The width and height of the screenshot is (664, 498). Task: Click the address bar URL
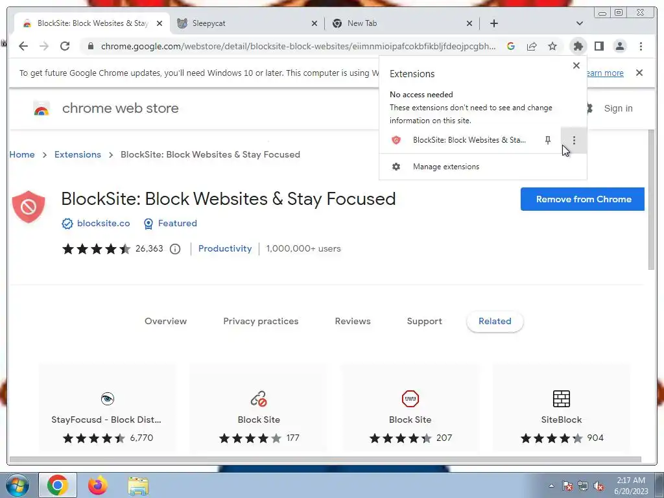tap(298, 46)
